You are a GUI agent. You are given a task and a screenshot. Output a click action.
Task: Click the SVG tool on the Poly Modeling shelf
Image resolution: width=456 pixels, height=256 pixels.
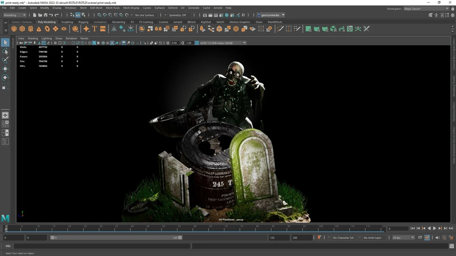pyautogui.click(x=103, y=28)
